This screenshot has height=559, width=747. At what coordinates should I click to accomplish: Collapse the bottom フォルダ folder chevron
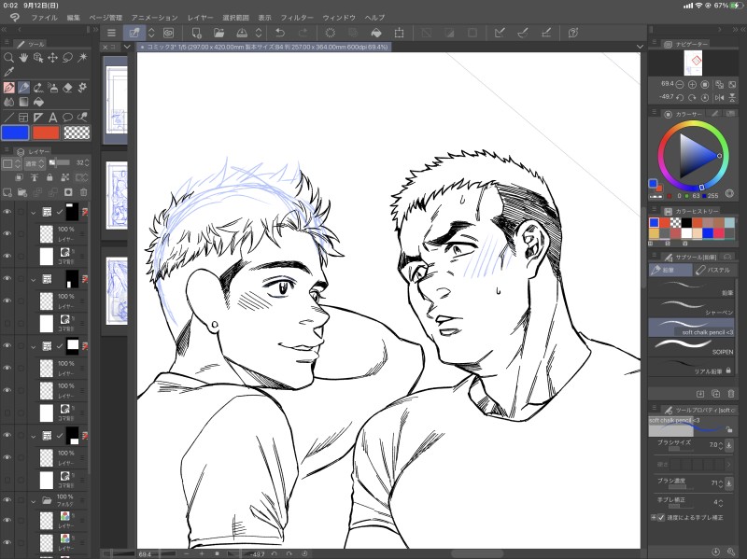pyautogui.click(x=34, y=501)
